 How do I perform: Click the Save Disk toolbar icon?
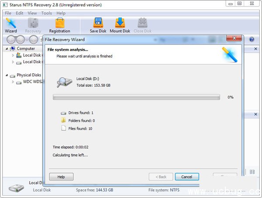(98, 25)
